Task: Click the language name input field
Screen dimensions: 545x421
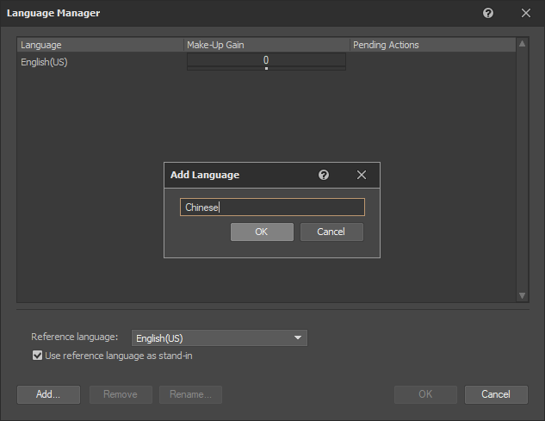Action: [x=272, y=207]
